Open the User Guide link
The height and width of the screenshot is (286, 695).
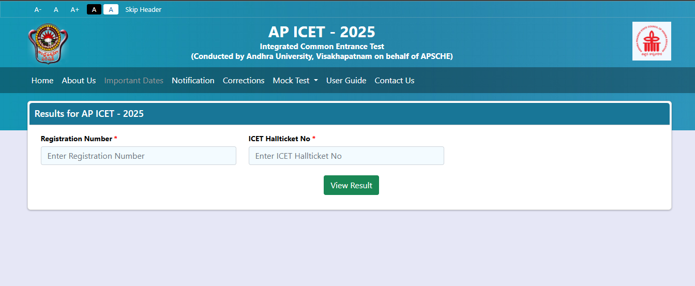(x=346, y=80)
